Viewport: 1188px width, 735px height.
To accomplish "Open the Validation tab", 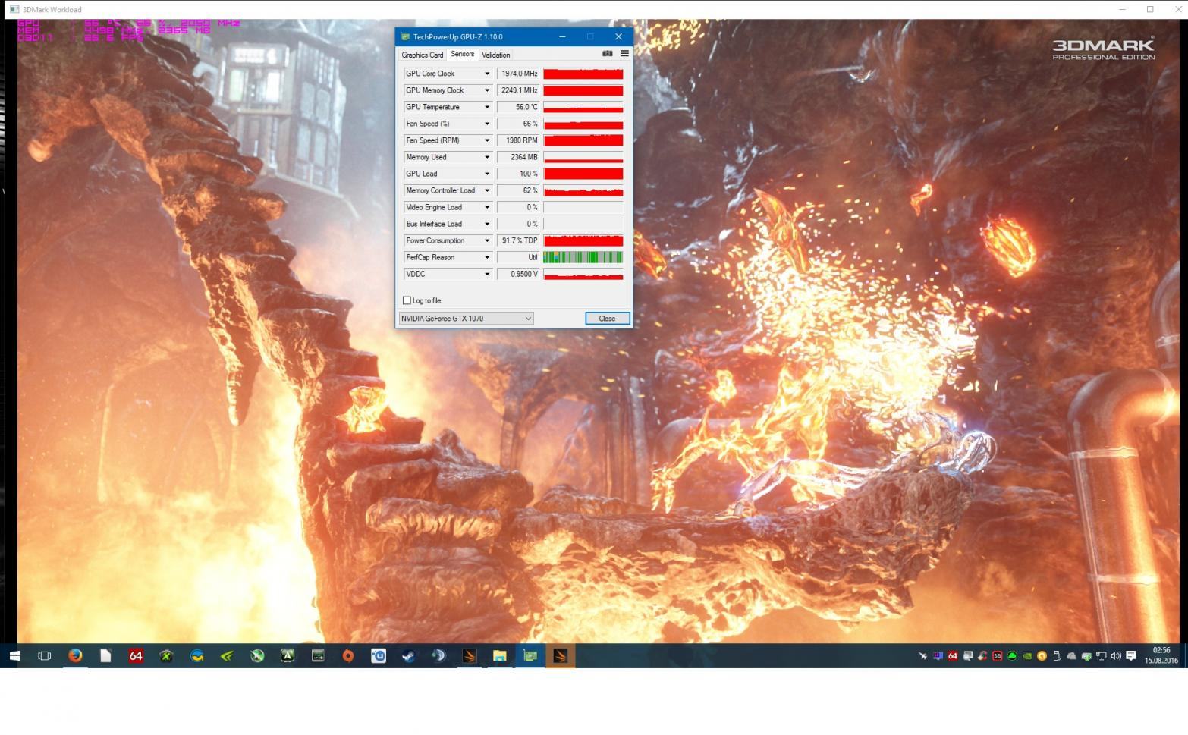I will point(495,55).
